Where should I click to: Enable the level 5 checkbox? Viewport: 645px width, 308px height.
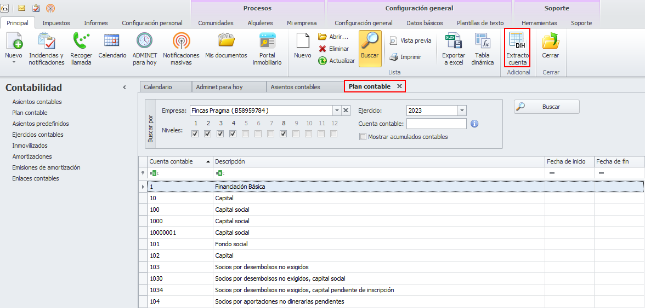[x=245, y=133]
